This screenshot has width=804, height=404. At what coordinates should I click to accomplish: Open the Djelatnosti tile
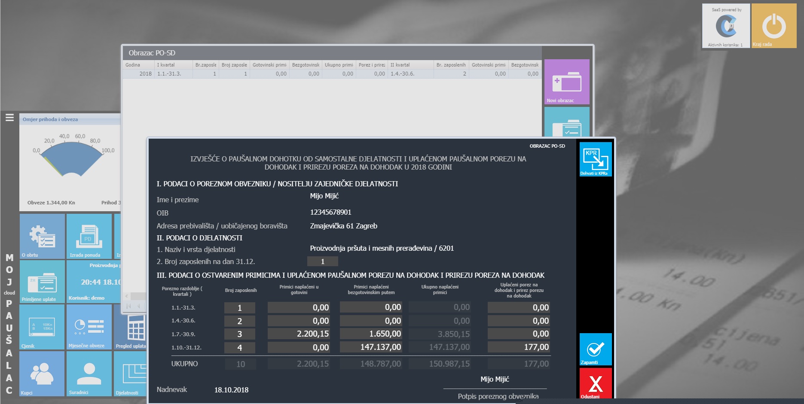[131, 374]
